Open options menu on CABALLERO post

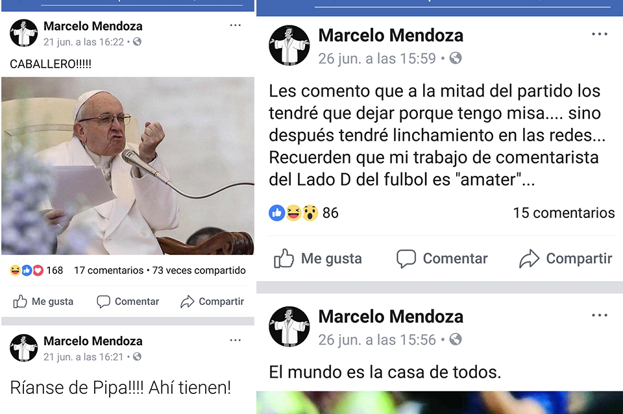(x=235, y=25)
